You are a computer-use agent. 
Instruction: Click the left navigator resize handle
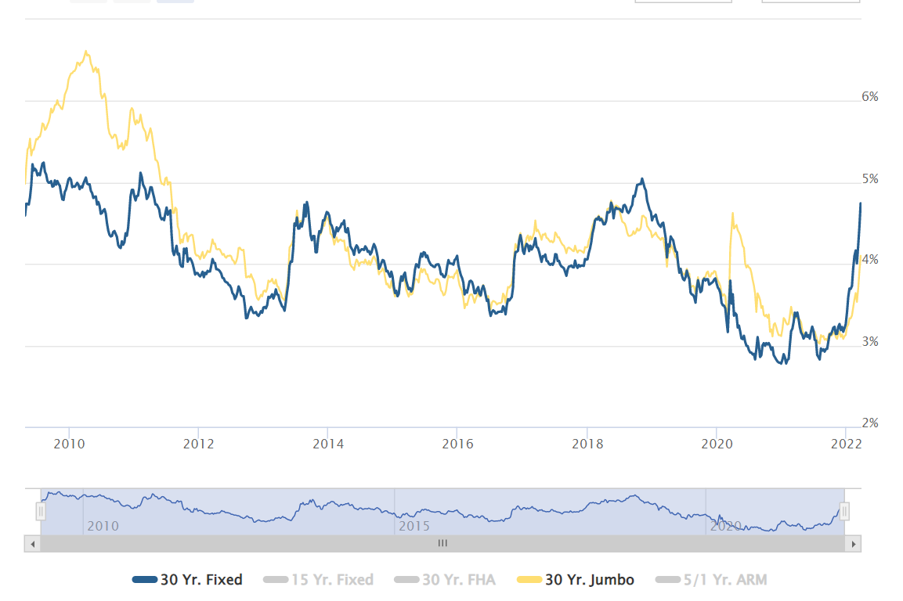pos(42,510)
